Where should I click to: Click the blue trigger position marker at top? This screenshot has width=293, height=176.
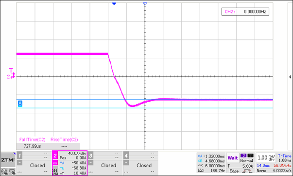coord(114,3)
